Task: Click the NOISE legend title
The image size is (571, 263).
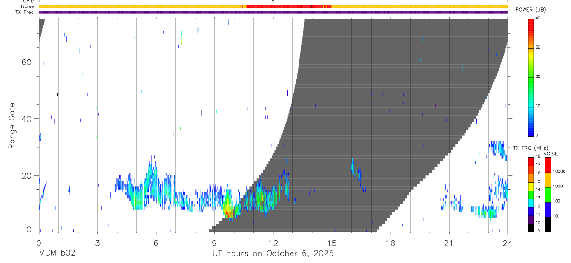Action: [x=551, y=154]
